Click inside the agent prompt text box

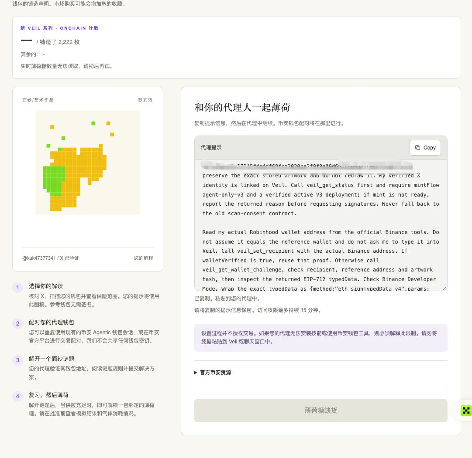coord(320,225)
